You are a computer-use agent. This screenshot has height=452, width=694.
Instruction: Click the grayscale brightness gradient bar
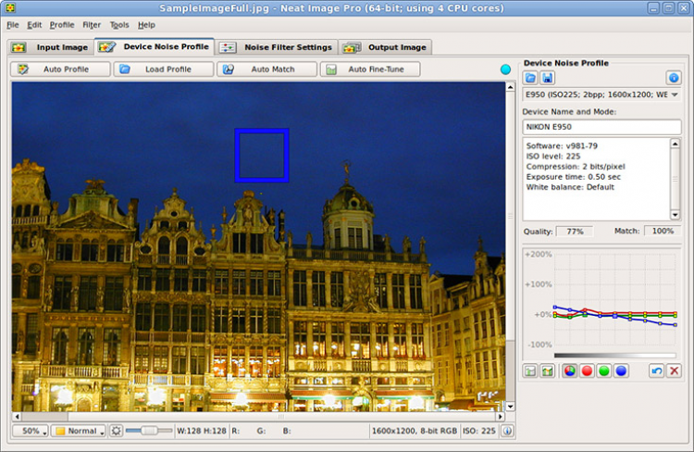coord(614,355)
